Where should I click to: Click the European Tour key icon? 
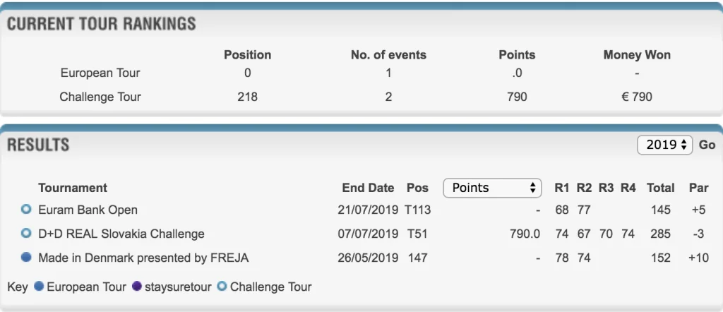click(x=39, y=287)
